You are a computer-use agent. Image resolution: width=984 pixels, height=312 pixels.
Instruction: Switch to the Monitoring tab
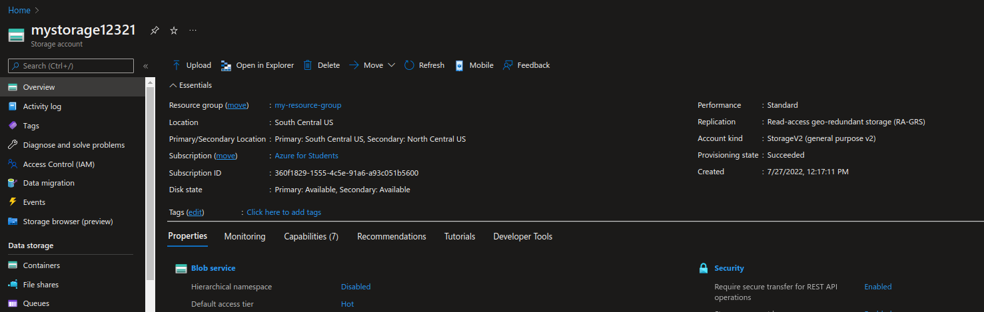[x=245, y=236]
